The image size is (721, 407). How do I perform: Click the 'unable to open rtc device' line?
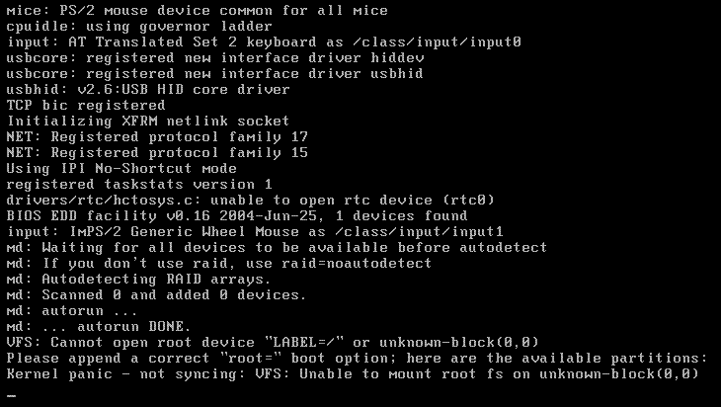250,201
